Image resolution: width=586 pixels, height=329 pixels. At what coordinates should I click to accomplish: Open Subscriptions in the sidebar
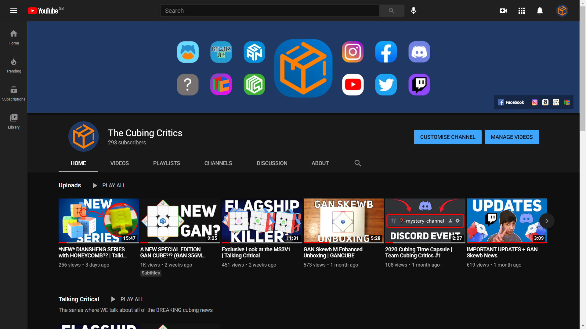(14, 94)
